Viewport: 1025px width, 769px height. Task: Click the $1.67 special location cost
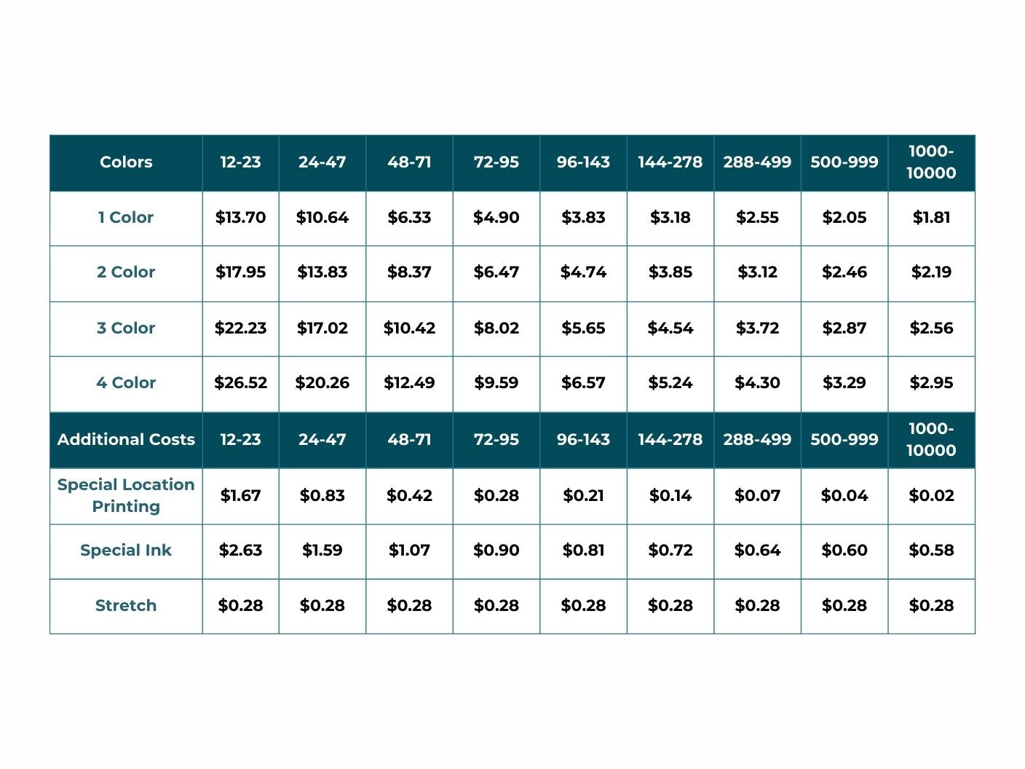click(x=240, y=496)
